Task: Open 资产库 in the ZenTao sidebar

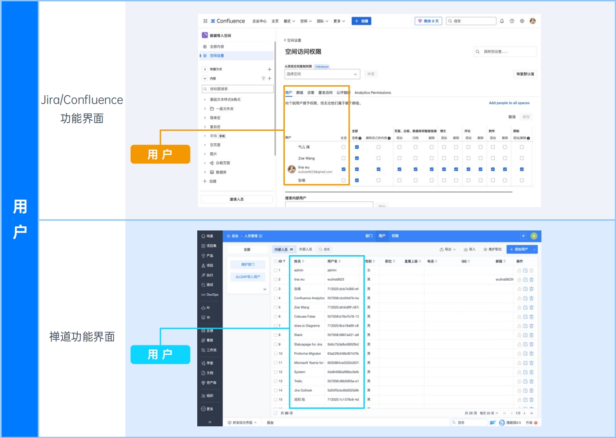Action: [x=209, y=383]
